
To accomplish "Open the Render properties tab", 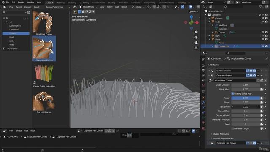I will coord(203,65).
